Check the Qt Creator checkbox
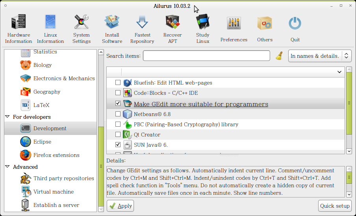 click(118, 134)
